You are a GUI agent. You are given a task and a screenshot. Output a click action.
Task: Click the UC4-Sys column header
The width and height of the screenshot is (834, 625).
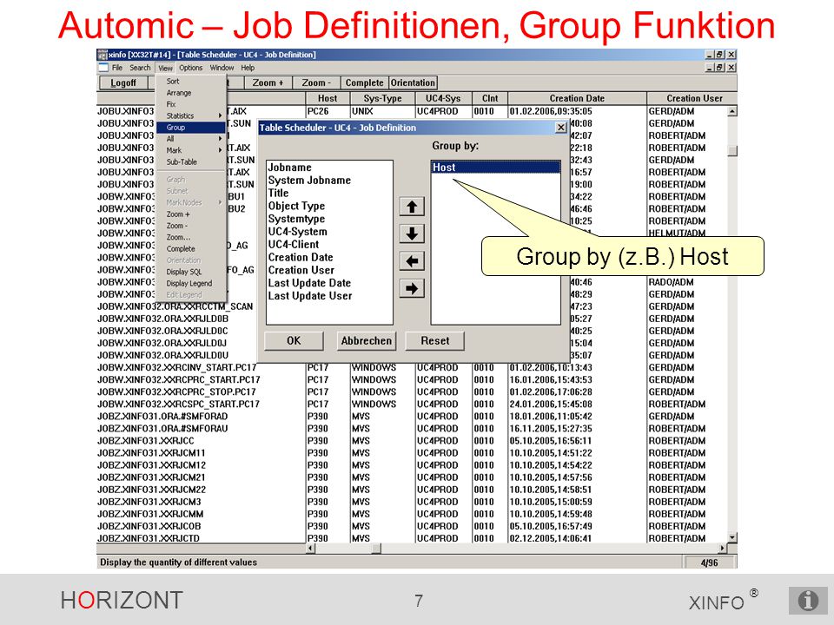pyautogui.click(x=443, y=98)
